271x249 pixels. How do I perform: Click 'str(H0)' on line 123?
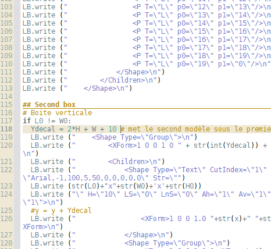point(183,186)
